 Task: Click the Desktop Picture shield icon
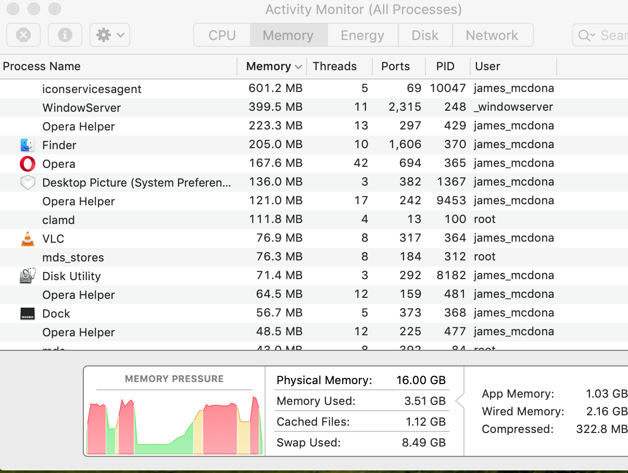[28, 182]
